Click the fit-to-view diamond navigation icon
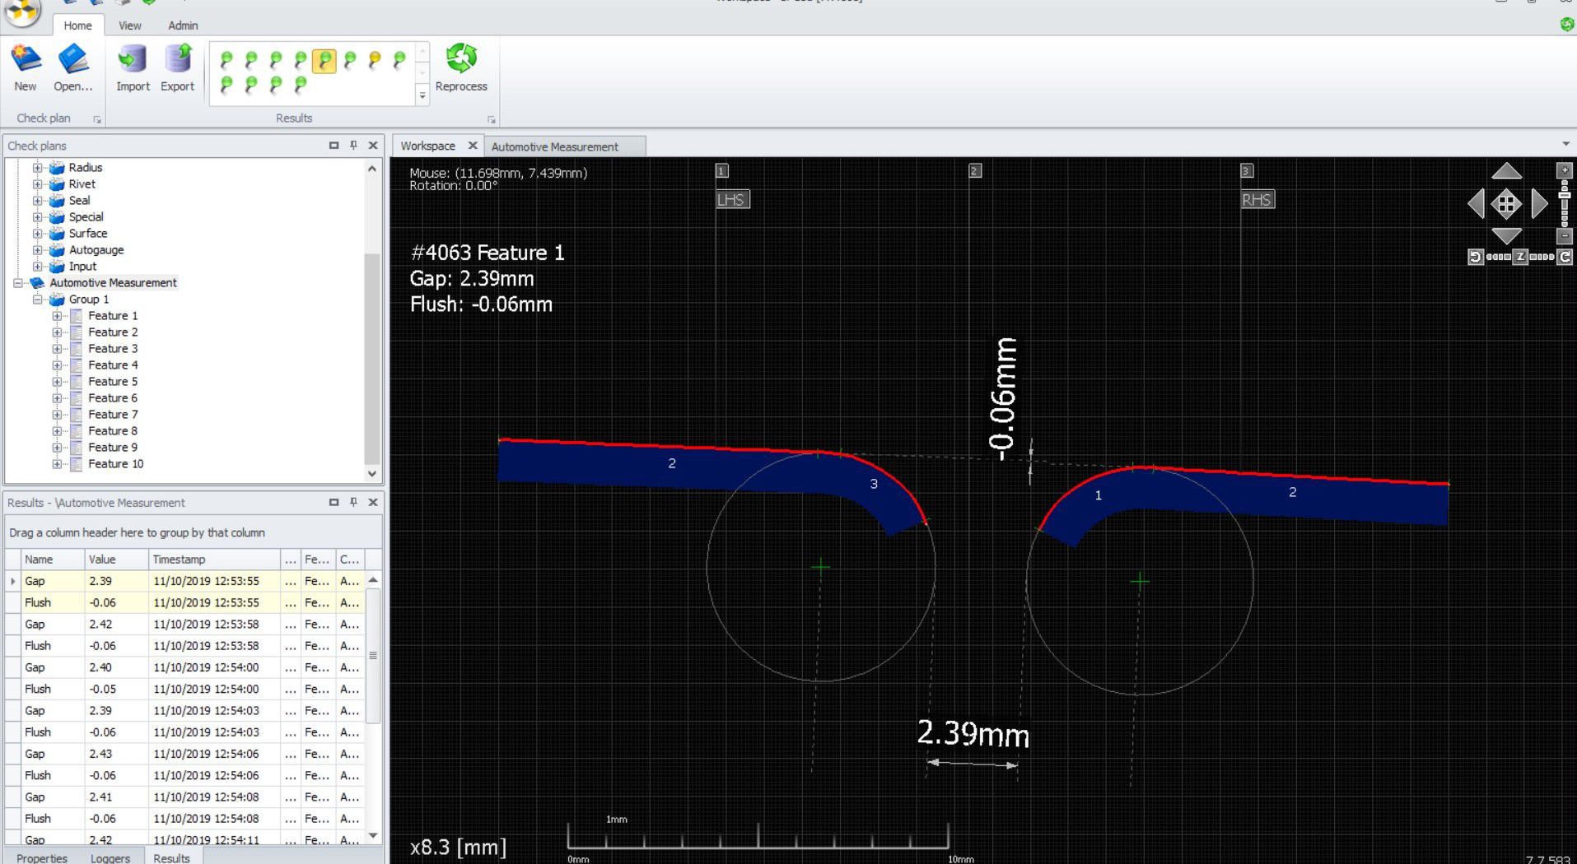The width and height of the screenshot is (1577, 864). point(1506,203)
